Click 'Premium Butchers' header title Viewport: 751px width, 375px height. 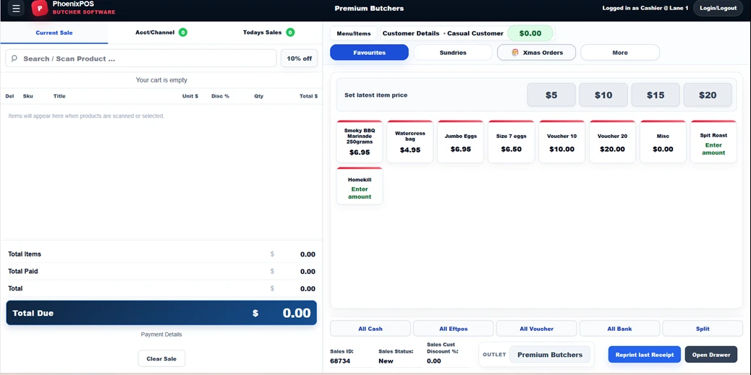[x=369, y=8]
